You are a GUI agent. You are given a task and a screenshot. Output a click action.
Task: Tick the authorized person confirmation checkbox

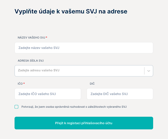point(16,107)
